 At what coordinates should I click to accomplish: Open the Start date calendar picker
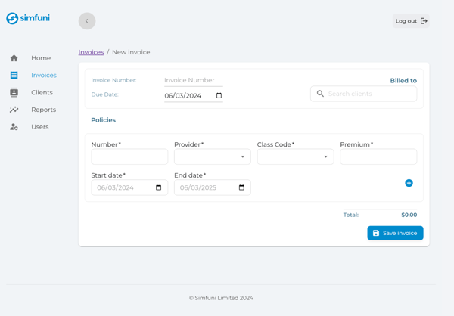coord(158,187)
